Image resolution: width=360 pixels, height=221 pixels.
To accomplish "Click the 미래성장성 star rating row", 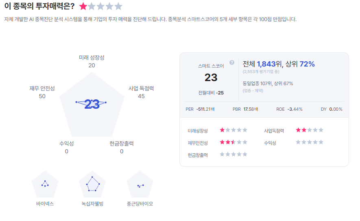I will coord(233,130).
